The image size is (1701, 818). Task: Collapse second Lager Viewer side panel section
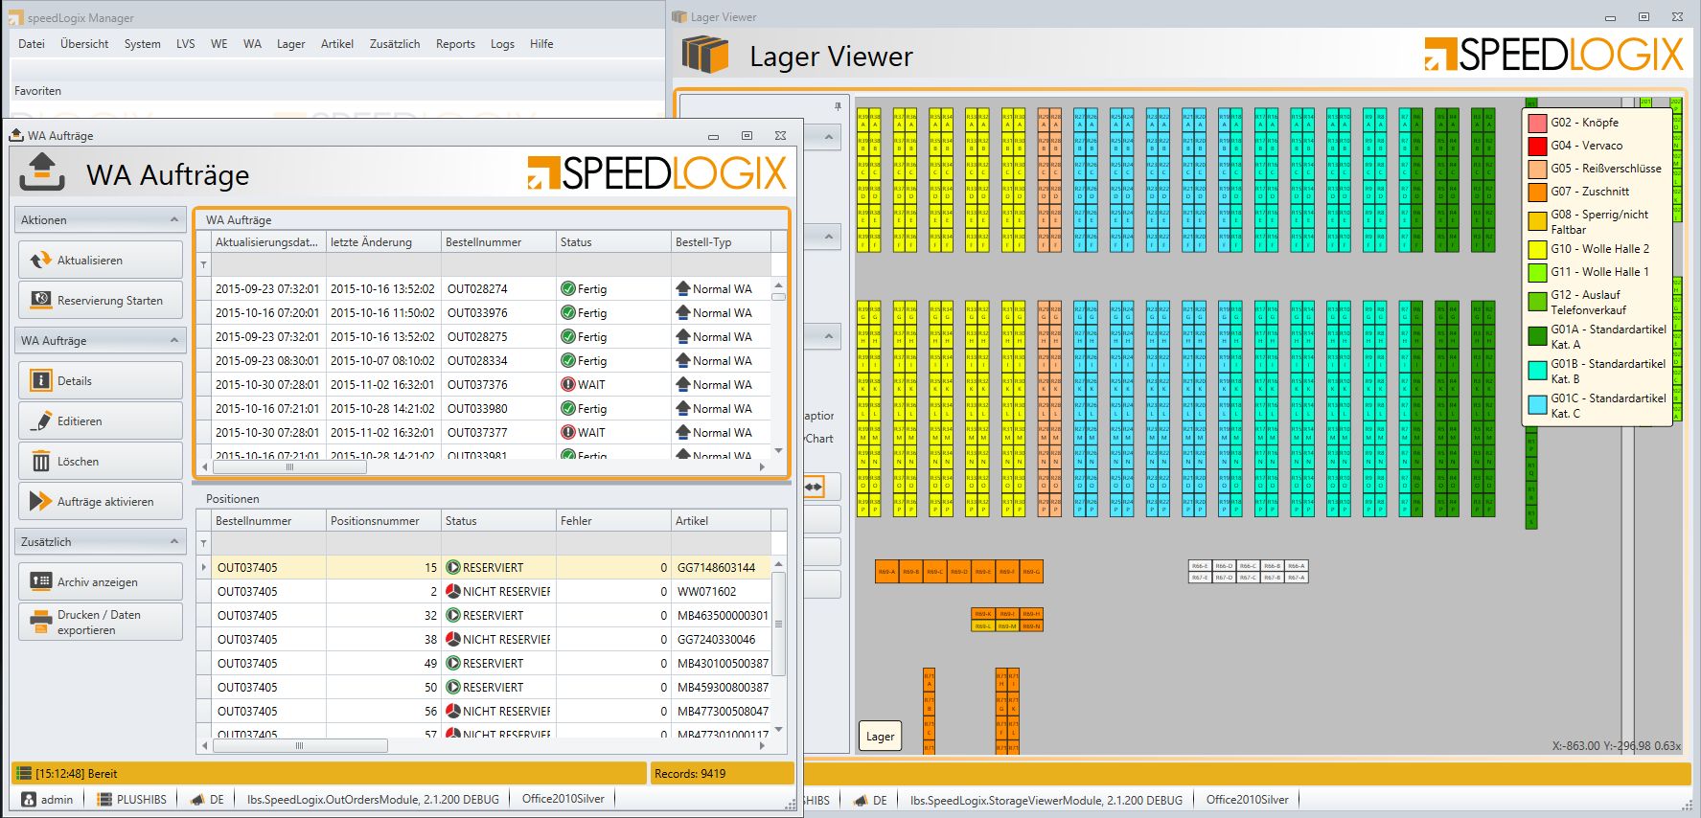pos(829,236)
